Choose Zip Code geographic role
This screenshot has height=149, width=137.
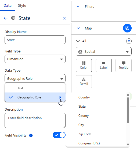tap(85, 134)
